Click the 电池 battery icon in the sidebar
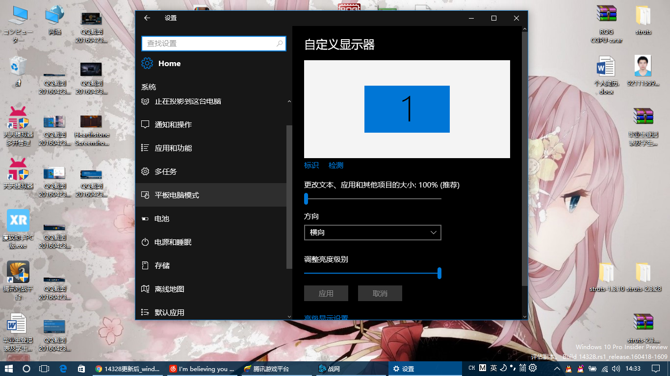Viewport: 670px width, 376px height. tap(145, 219)
